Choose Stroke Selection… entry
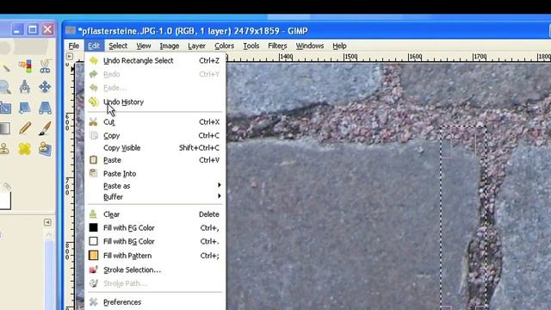Screen dimensions: 551x310 point(155,270)
